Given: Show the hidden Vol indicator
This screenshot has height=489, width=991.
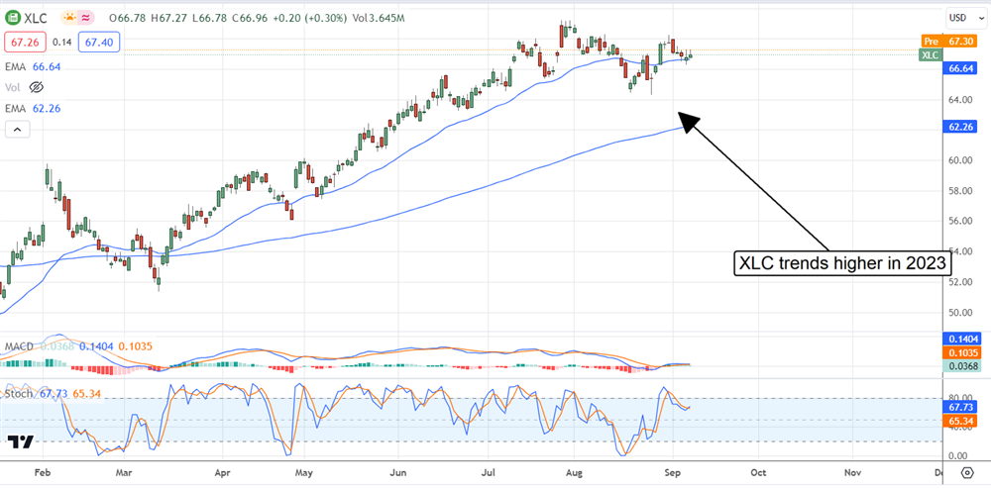Looking at the screenshot, I should (36, 87).
